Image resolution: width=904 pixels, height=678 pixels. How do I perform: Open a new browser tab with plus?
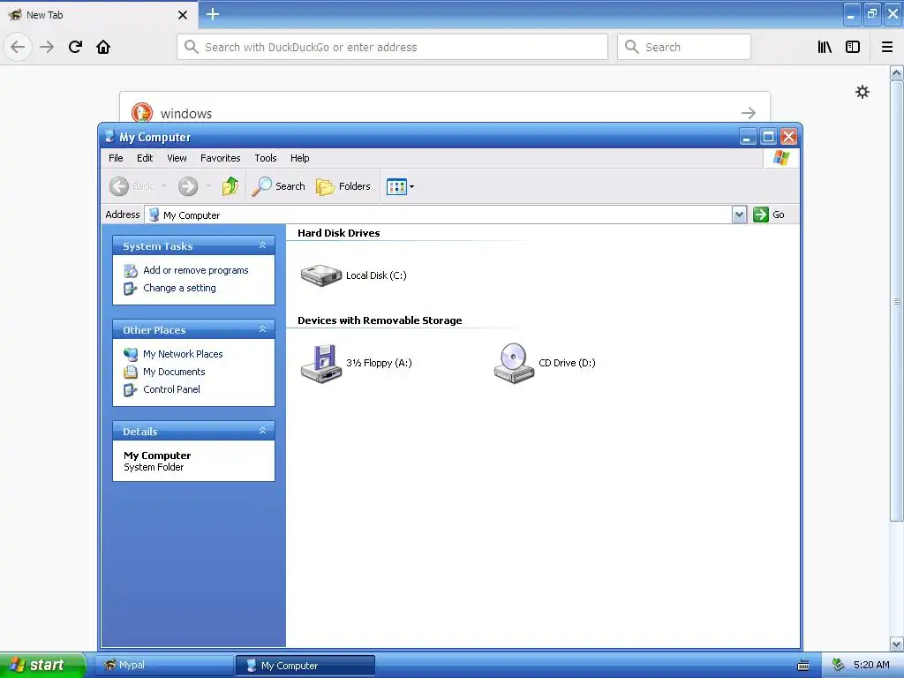tap(213, 14)
